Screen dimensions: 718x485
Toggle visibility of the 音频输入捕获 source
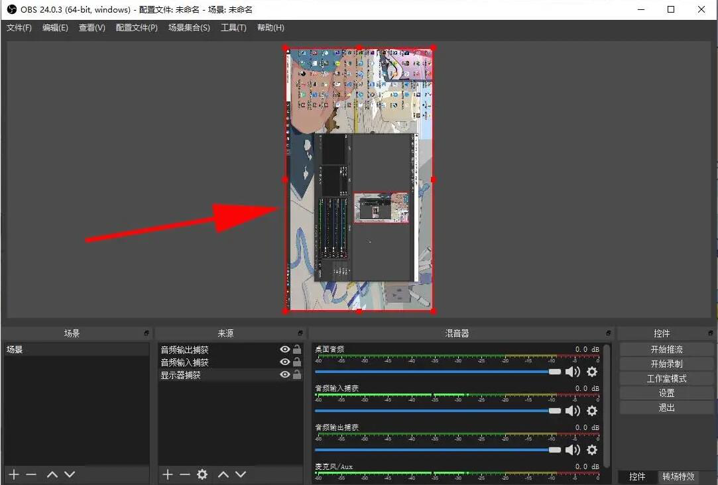click(x=285, y=362)
